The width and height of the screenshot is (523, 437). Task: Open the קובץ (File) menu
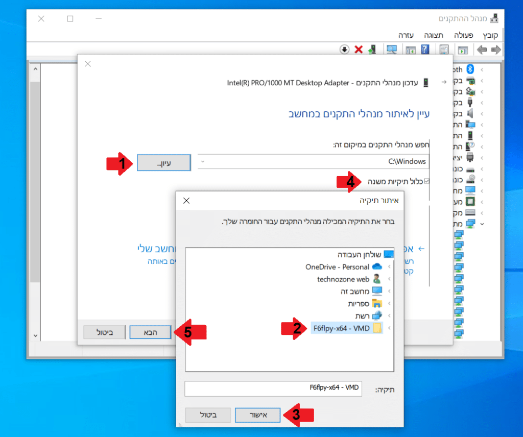click(492, 35)
